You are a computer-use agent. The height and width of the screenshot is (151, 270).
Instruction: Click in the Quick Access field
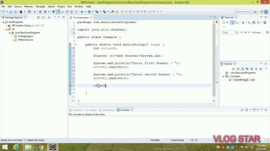[x=242, y=12]
